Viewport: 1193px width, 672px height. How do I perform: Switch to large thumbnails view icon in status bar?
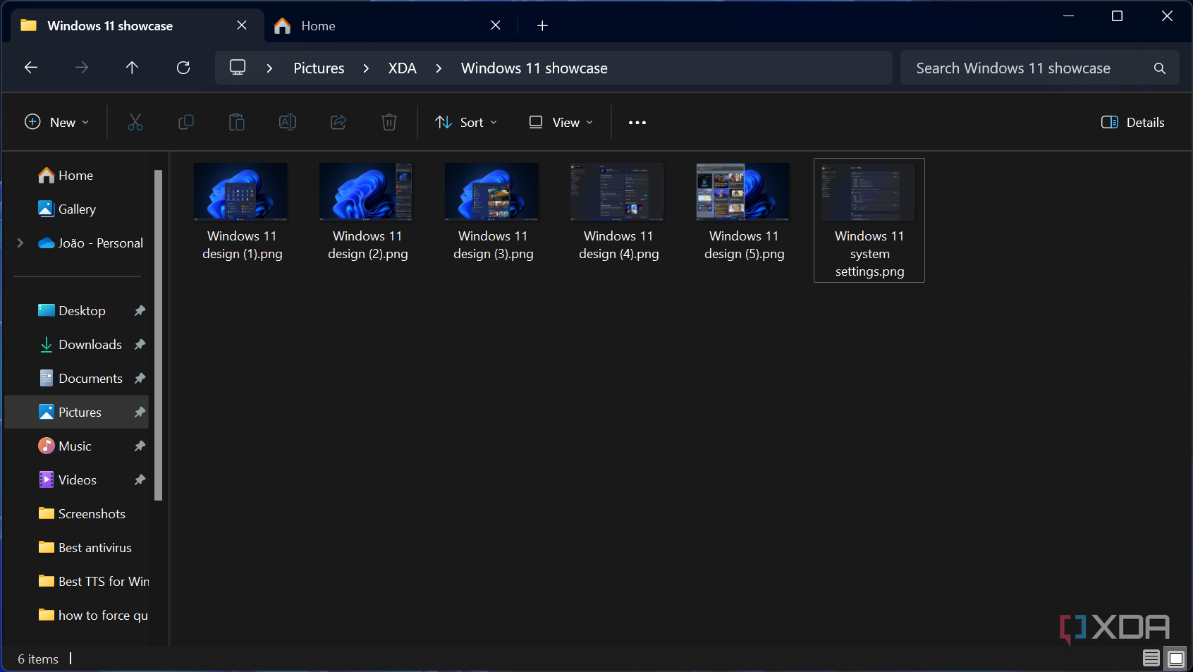[1176, 659]
